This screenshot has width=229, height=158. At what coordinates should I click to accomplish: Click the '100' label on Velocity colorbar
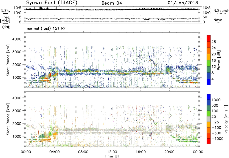click(x=215, y=111)
